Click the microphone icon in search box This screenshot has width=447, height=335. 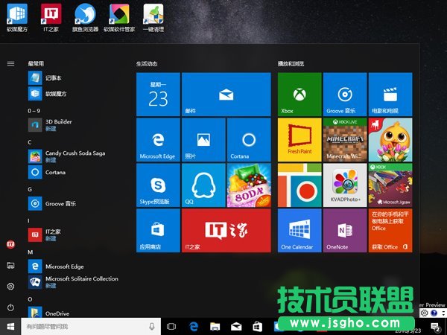[152, 327]
